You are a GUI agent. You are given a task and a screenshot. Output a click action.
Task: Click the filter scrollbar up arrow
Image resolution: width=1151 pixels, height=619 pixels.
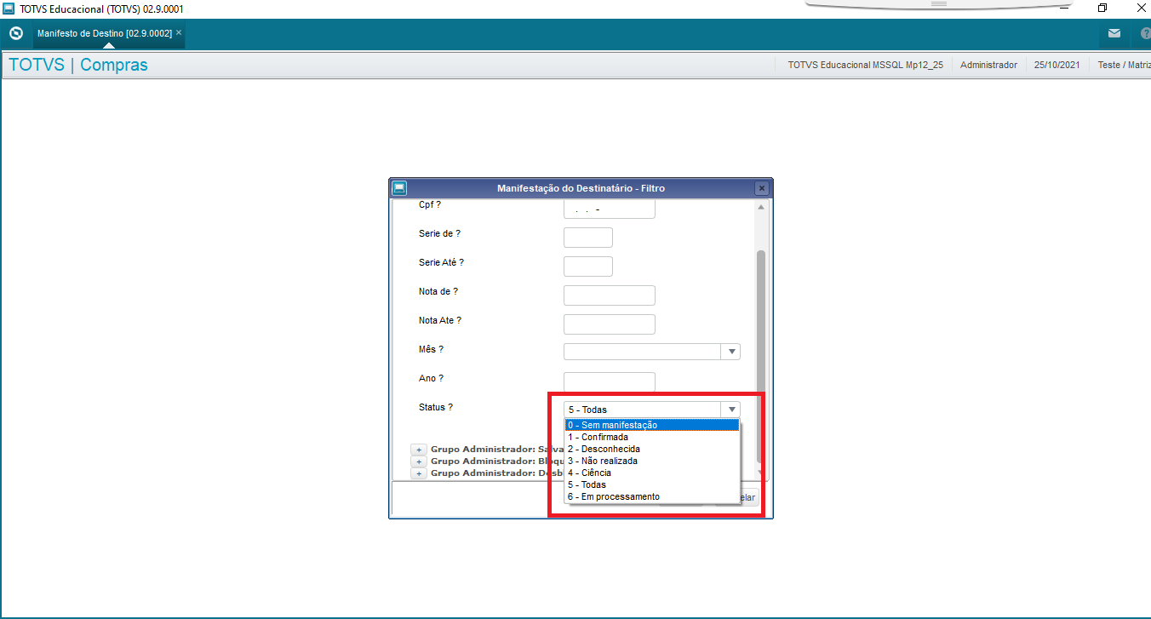(x=760, y=207)
